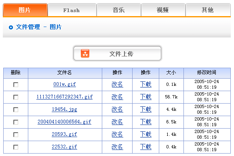Tick the delete checkbox for 001w.gif

click(16, 85)
